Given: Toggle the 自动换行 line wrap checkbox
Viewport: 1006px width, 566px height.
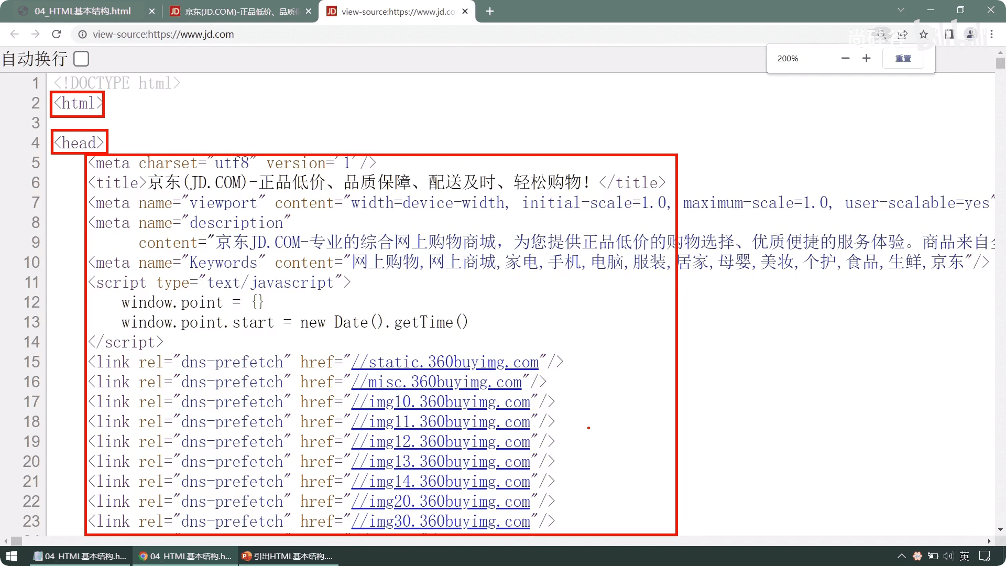Looking at the screenshot, I should pyautogui.click(x=81, y=59).
